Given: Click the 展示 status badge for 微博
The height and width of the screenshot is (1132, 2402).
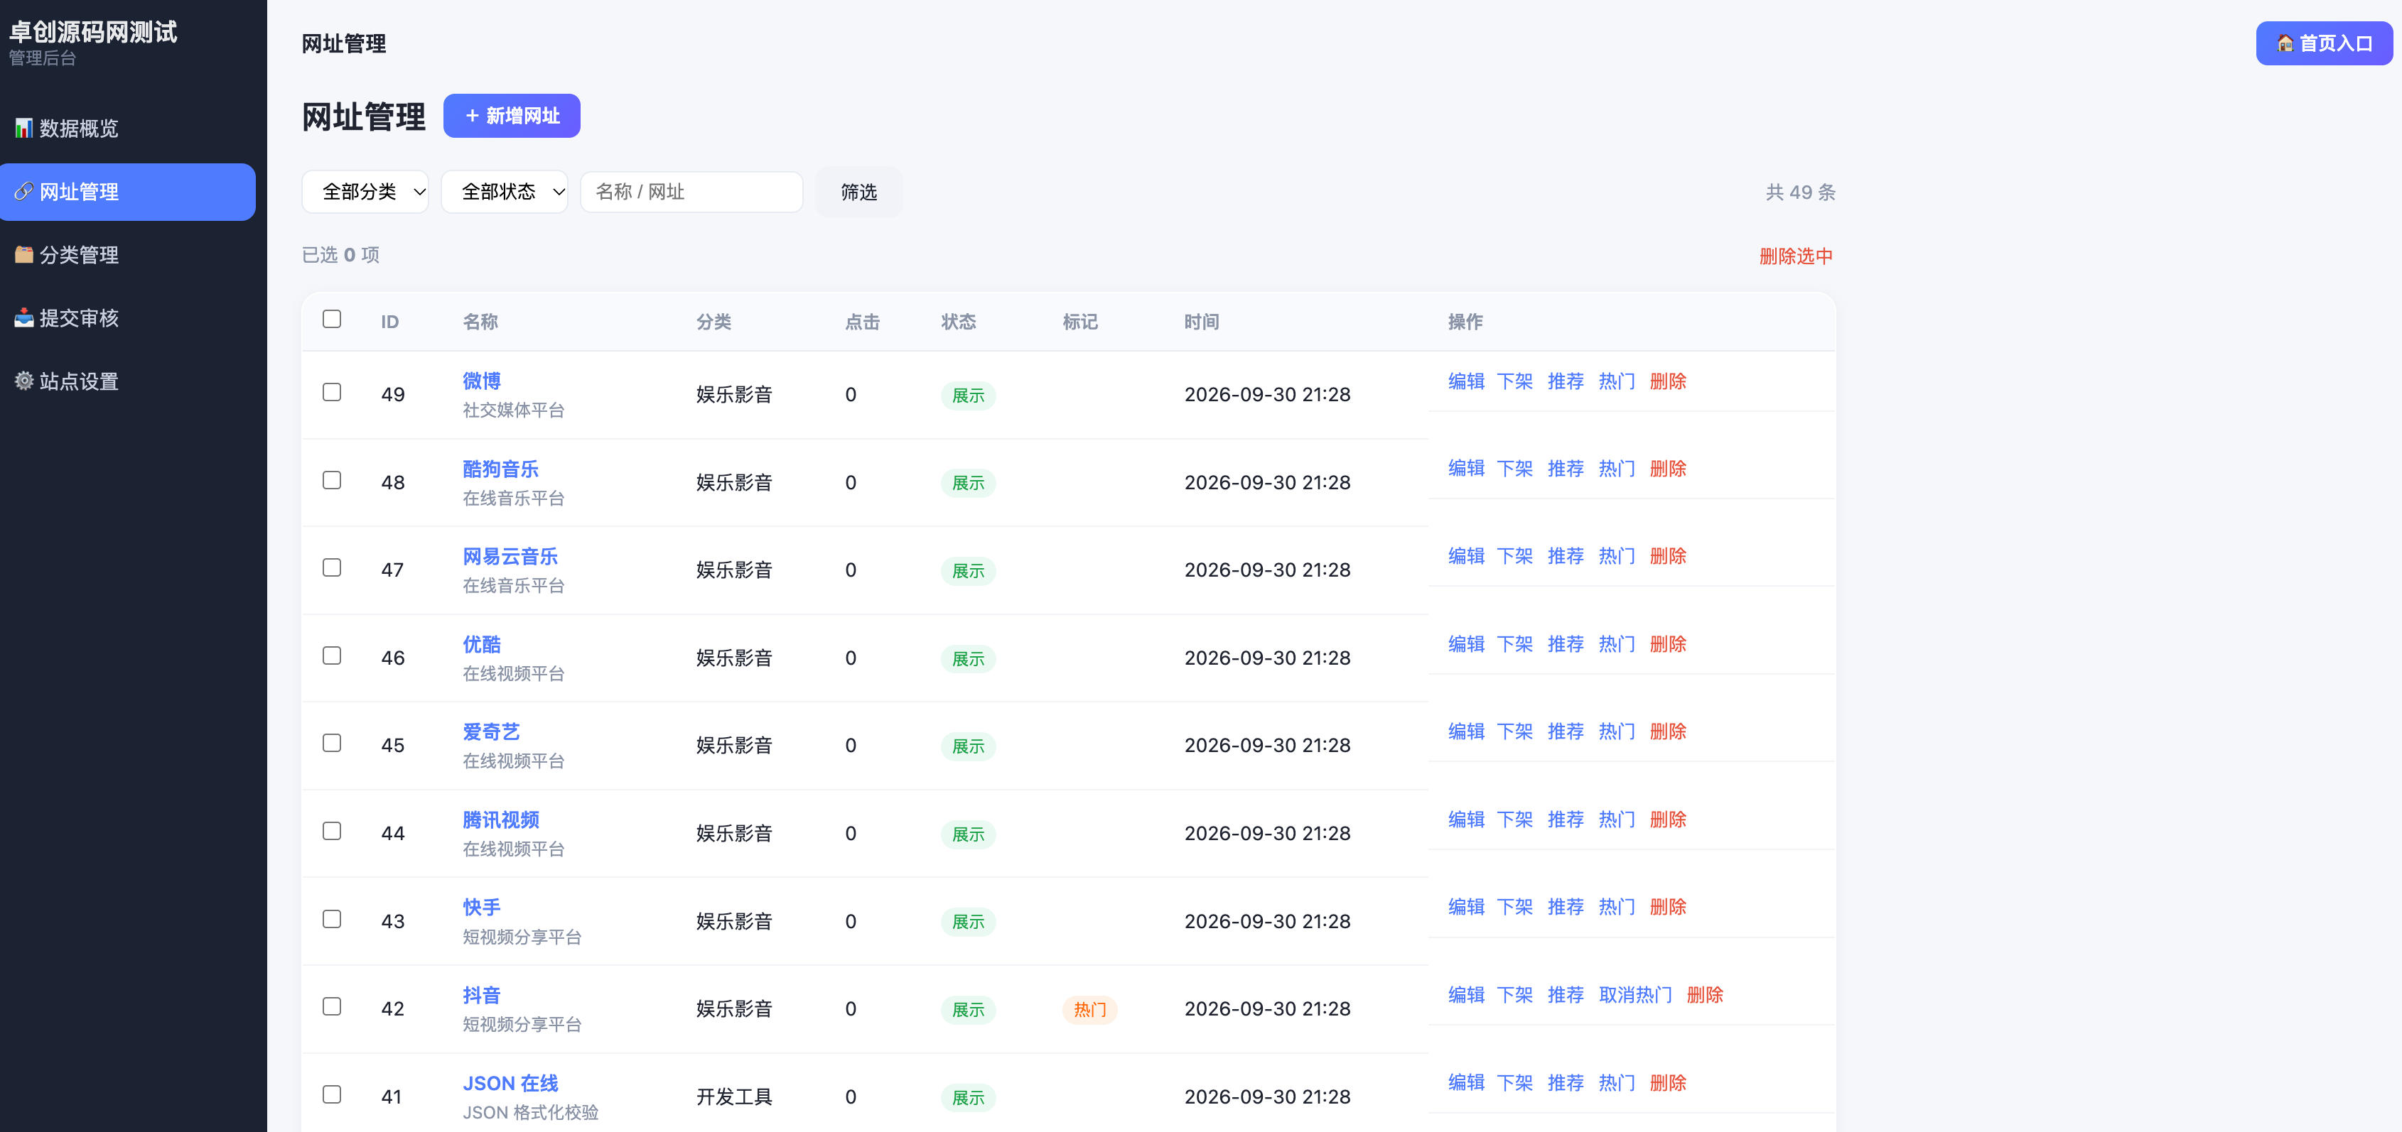Looking at the screenshot, I should click(968, 396).
